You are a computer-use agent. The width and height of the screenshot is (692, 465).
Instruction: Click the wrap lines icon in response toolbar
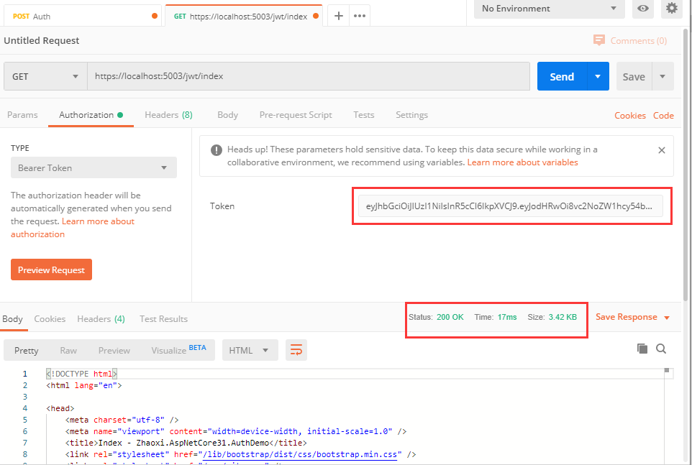296,350
